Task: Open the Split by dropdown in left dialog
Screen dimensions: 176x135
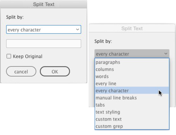Action: click(x=44, y=30)
